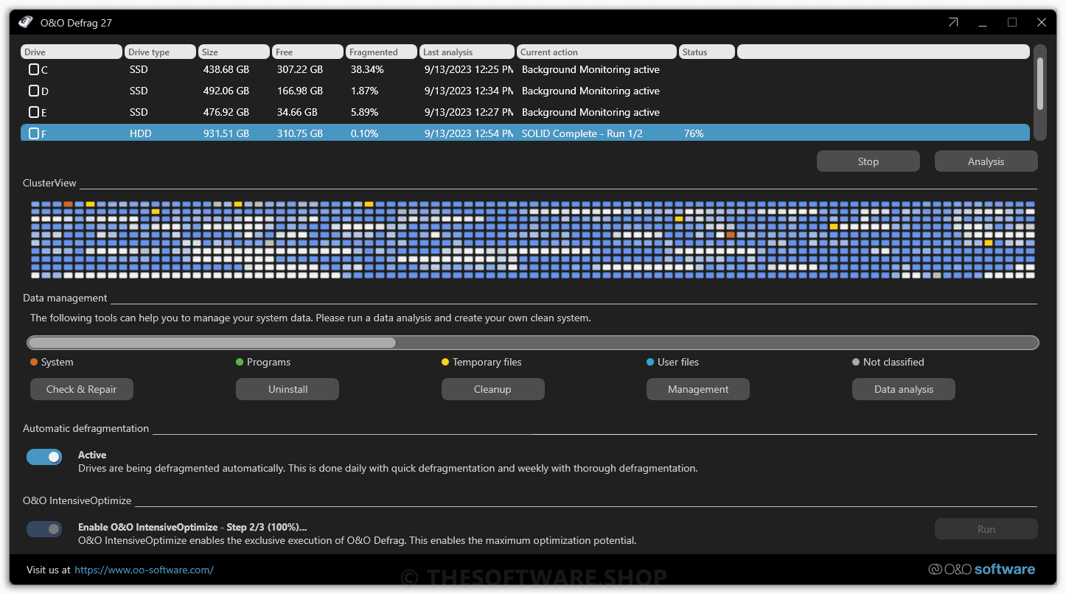
Task: Click the blue User files legend dot
Action: click(650, 362)
